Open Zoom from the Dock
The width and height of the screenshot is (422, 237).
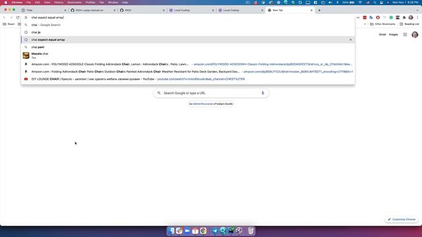(x=187, y=230)
